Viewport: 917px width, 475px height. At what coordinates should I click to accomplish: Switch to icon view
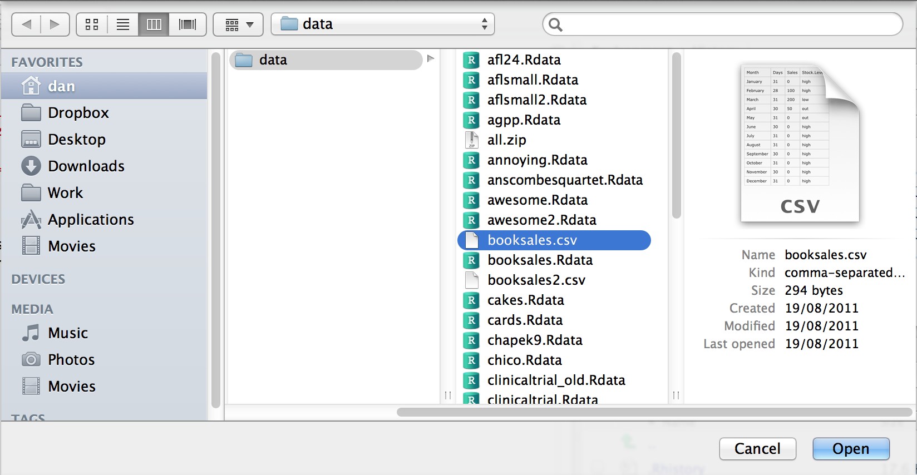coord(92,24)
